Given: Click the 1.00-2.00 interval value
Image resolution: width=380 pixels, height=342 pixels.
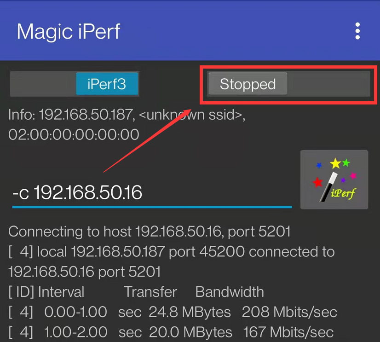Looking at the screenshot, I should point(75,332).
